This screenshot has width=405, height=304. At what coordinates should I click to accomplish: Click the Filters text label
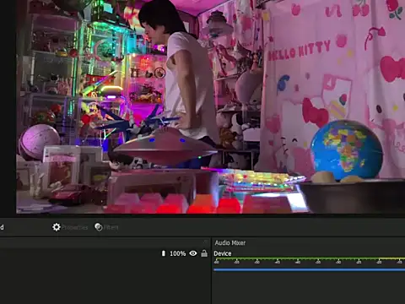[111, 227]
